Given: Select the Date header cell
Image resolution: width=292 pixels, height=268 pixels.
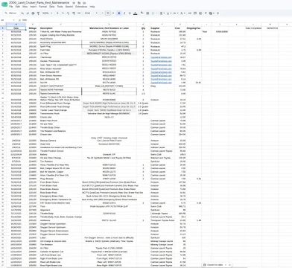Looking at the screenshot, I should tap(16, 28).
